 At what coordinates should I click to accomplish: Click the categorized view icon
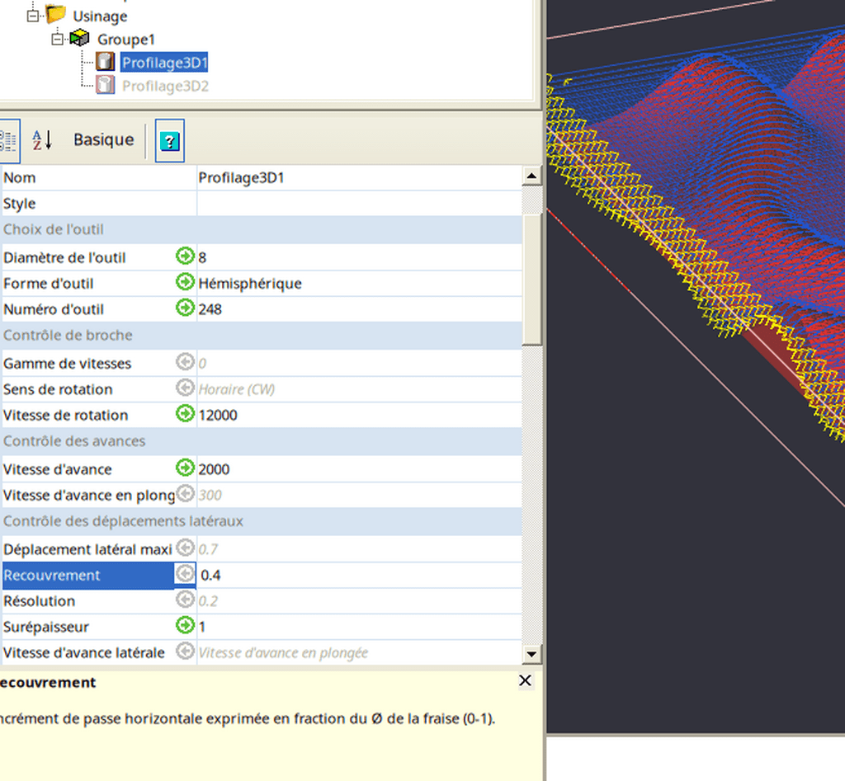point(8,140)
